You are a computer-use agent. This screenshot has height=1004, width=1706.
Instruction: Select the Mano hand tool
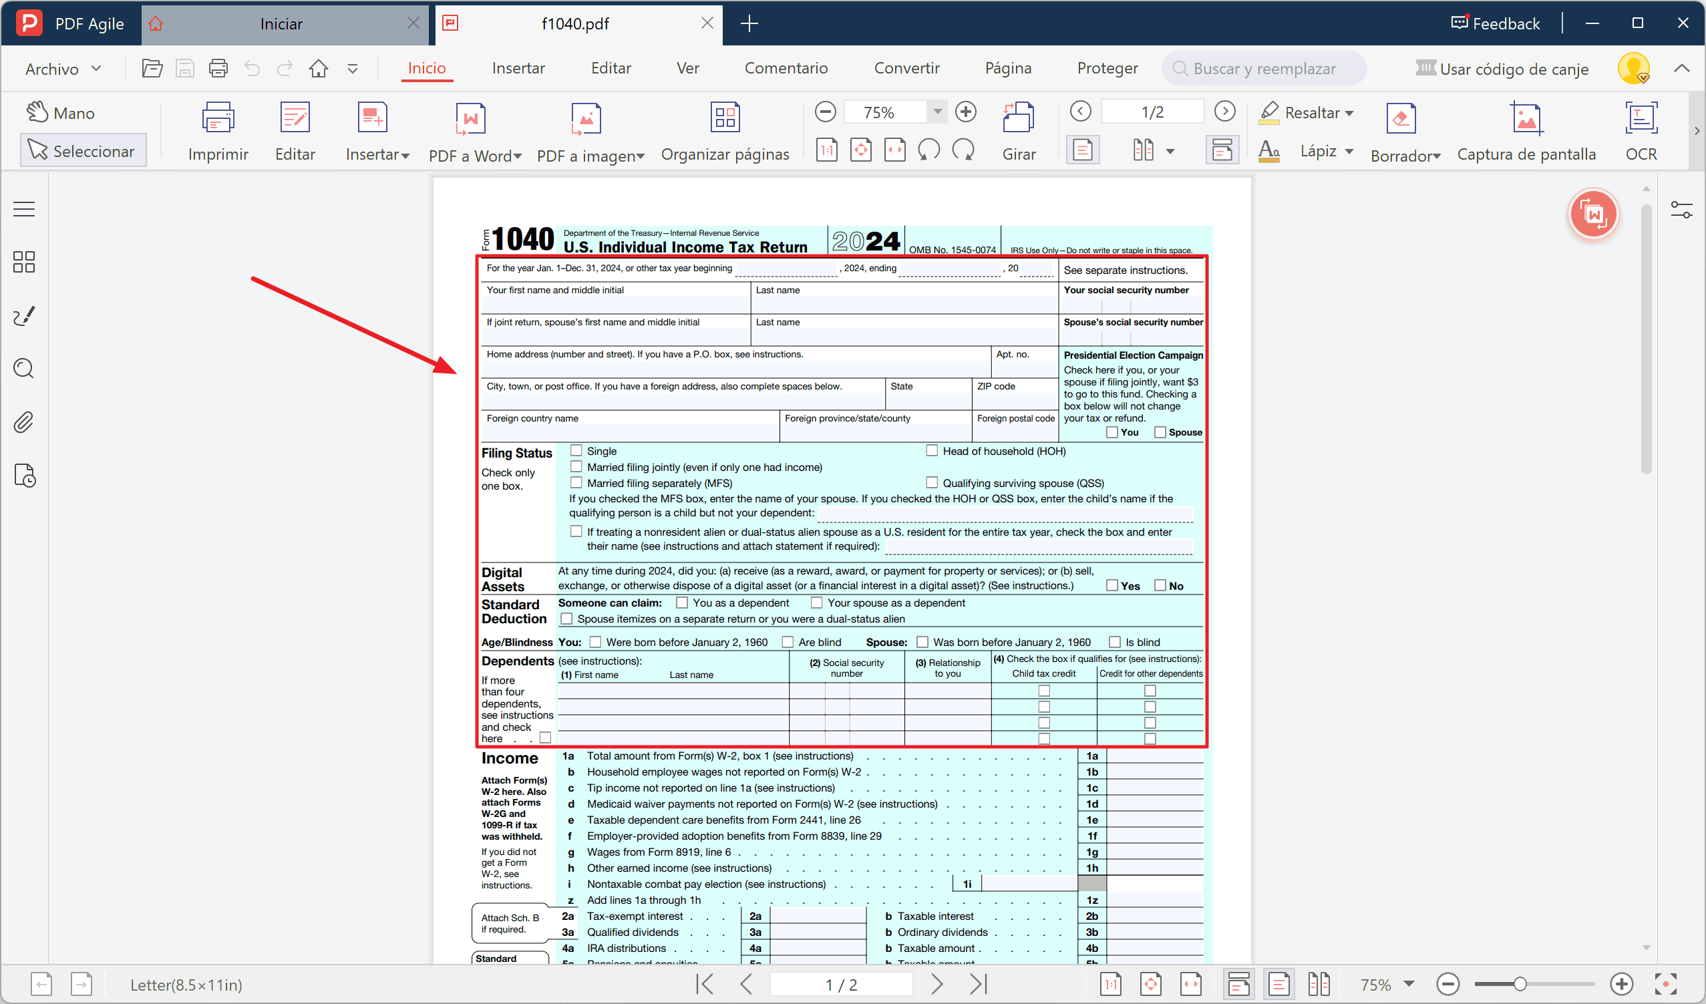[61, 112]
